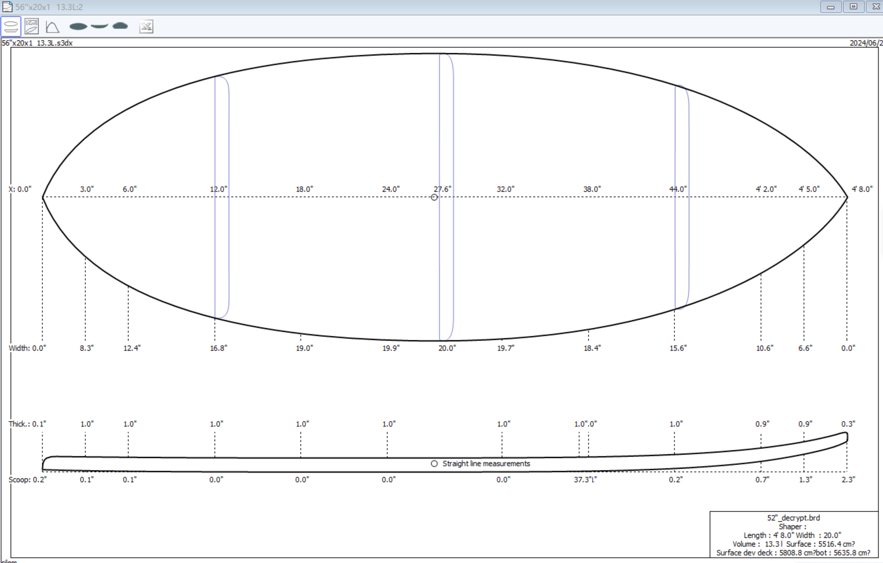Click the 'Thick.: 0.1"' label

tap(27, 424)
